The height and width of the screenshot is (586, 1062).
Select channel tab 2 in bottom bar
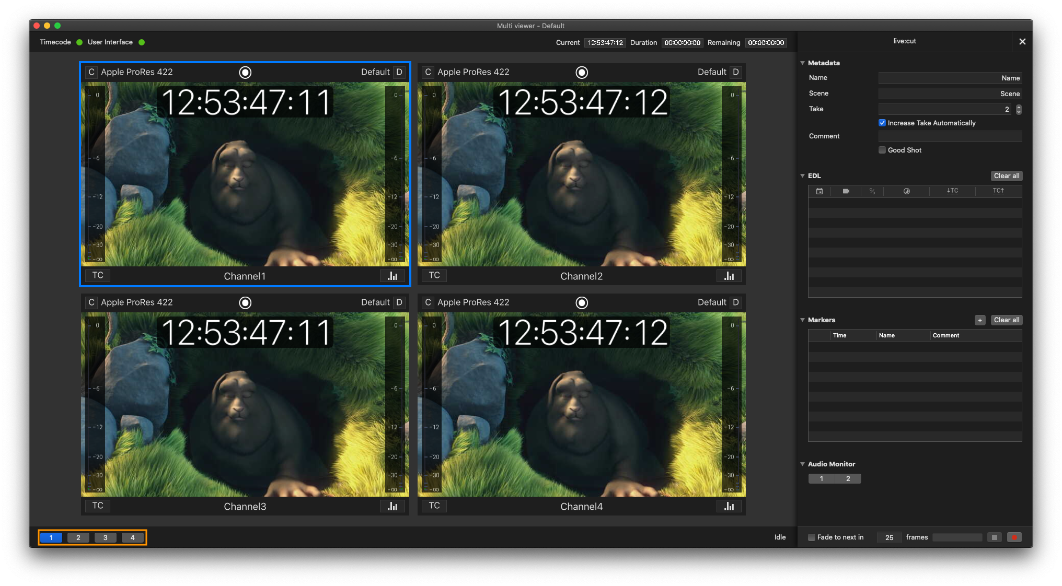pos(78,537)
